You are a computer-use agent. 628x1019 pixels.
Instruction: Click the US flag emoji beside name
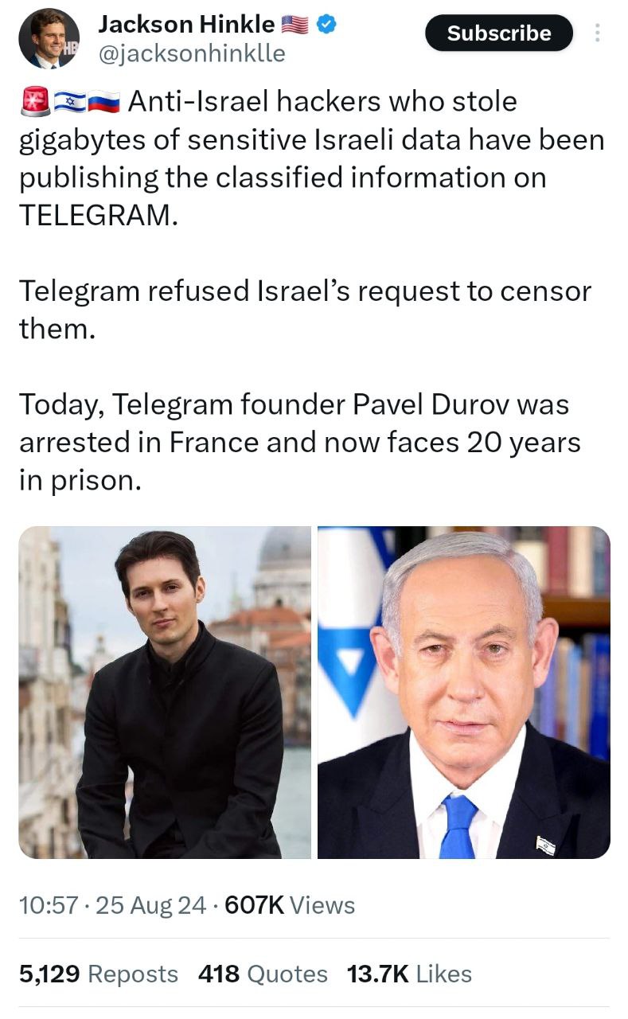(x=295, y=25)
